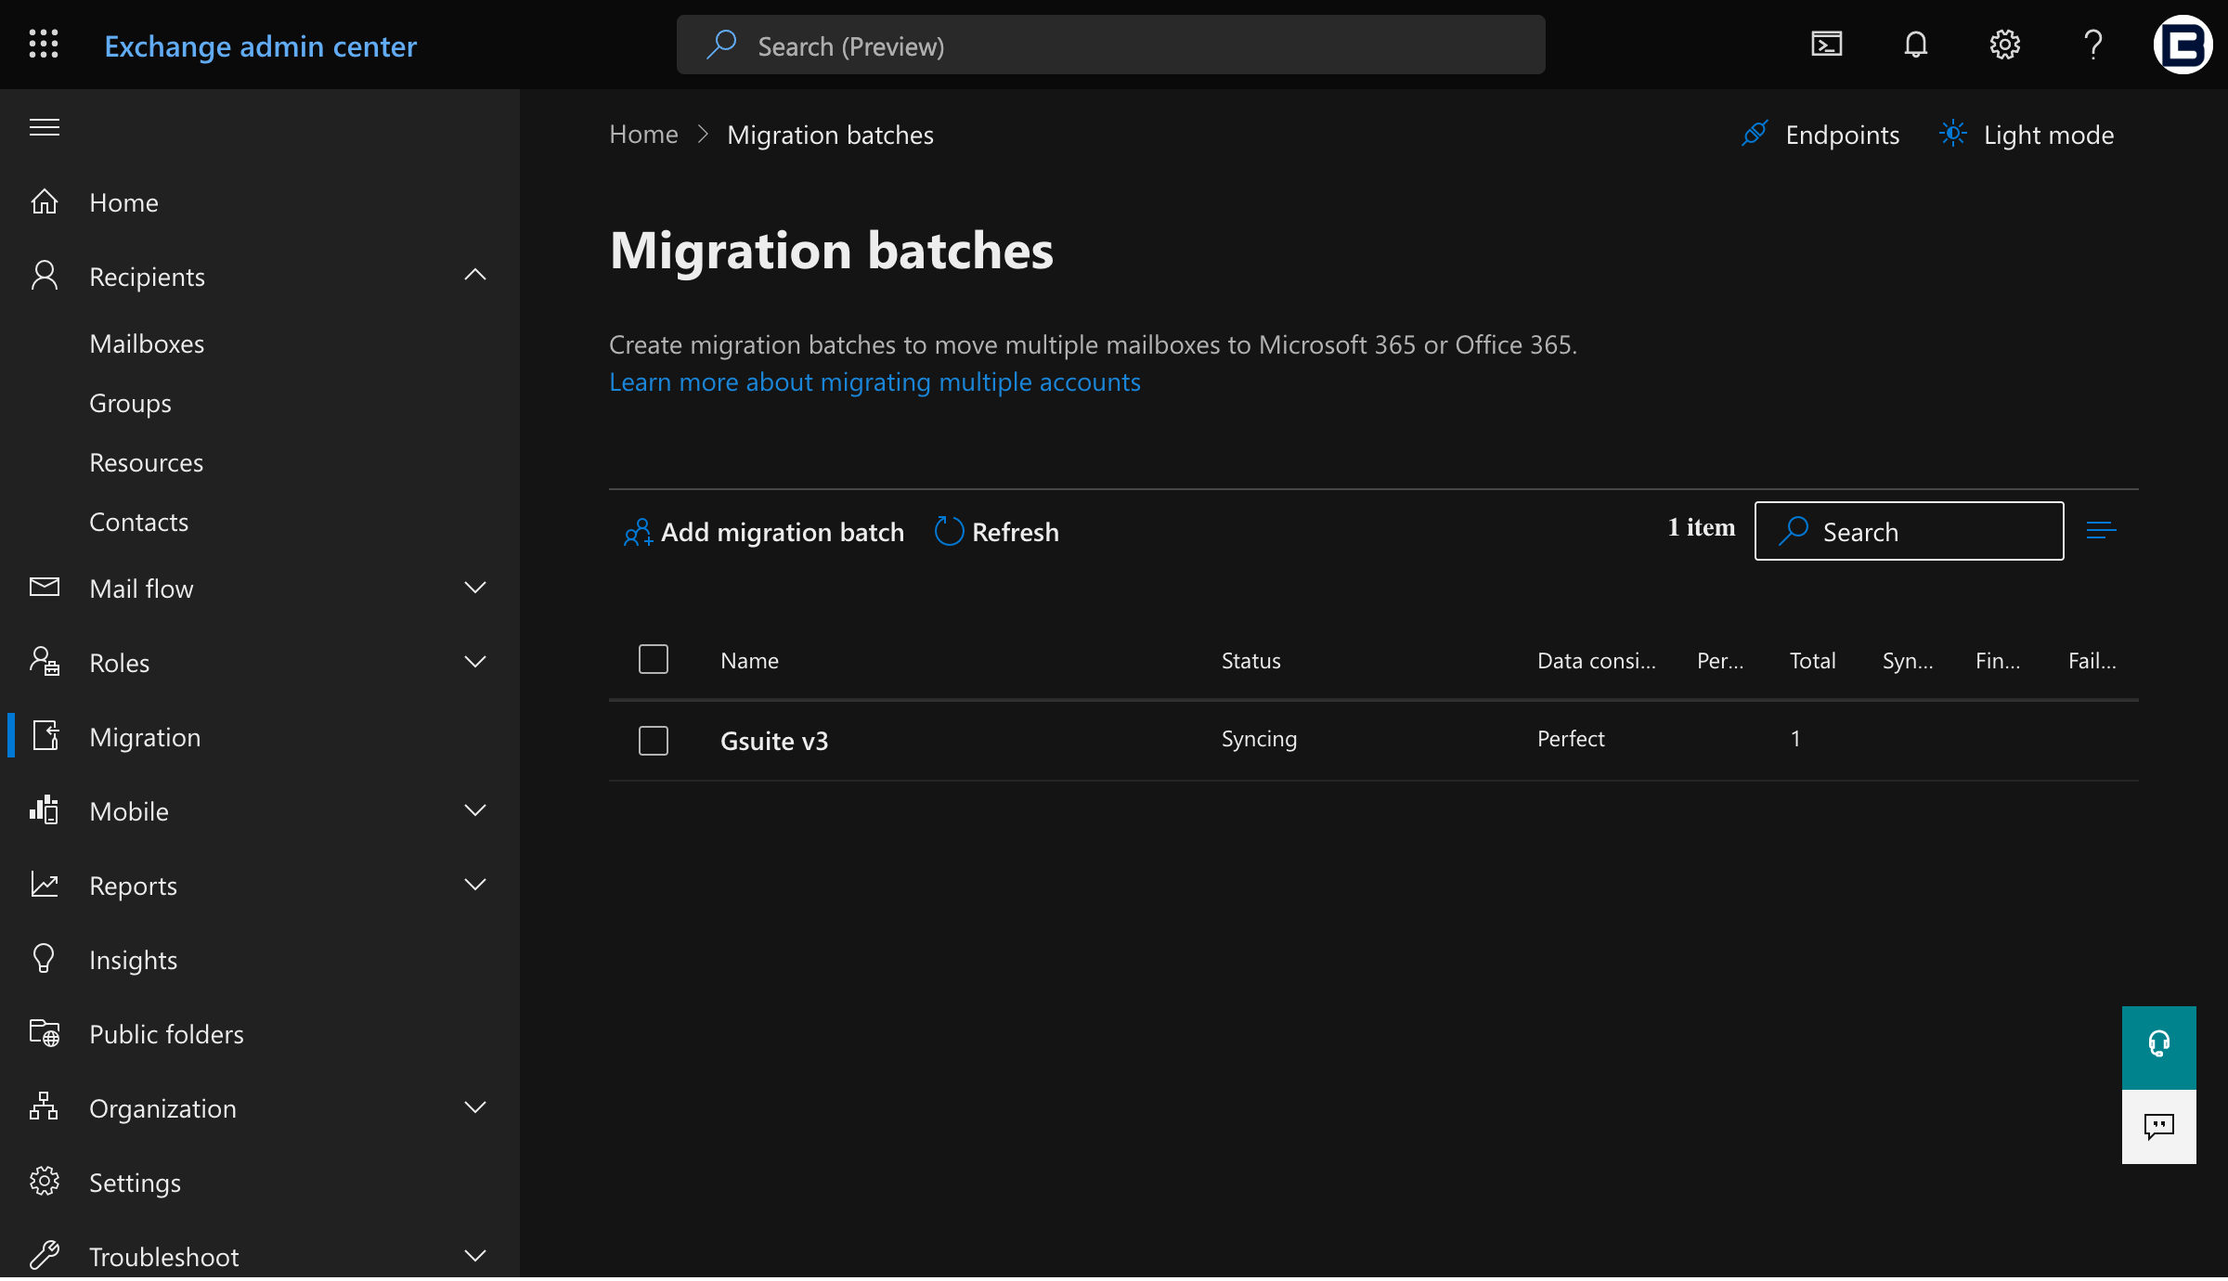Click the Settings gear icon in sidebar
Viewport: 2228px width, 1281px height.
point(45,1182)
